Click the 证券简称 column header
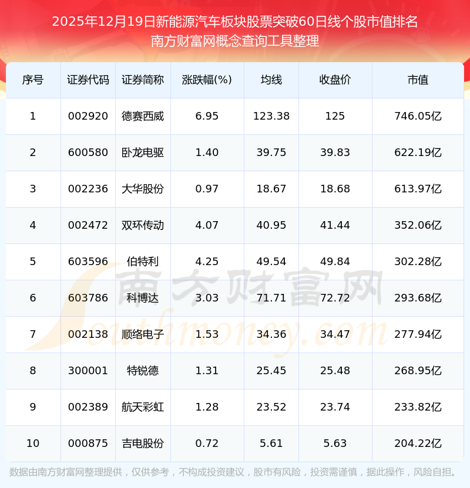Image resolution: width=470 pixels, height=488 pixels. tap(143, 80)
